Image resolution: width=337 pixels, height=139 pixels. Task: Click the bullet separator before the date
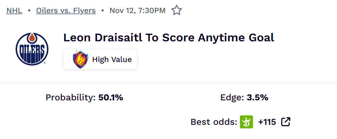[102, 11]
